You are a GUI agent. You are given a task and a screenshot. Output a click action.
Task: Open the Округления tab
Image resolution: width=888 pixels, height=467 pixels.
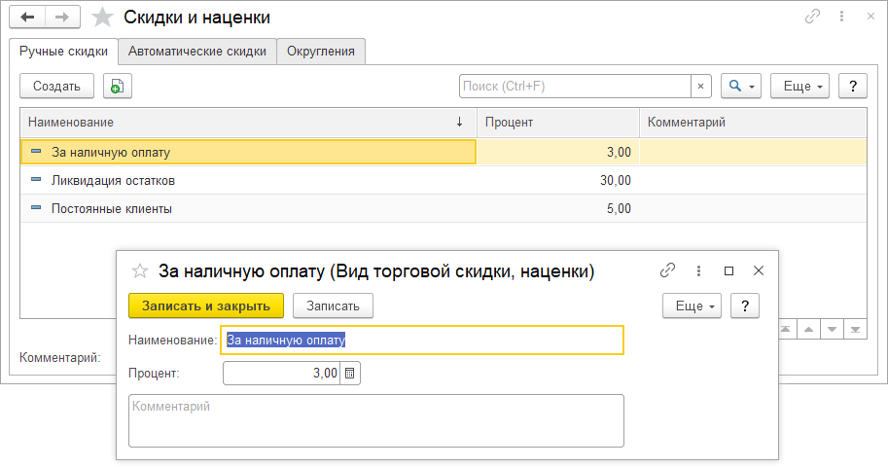point(321,52)
